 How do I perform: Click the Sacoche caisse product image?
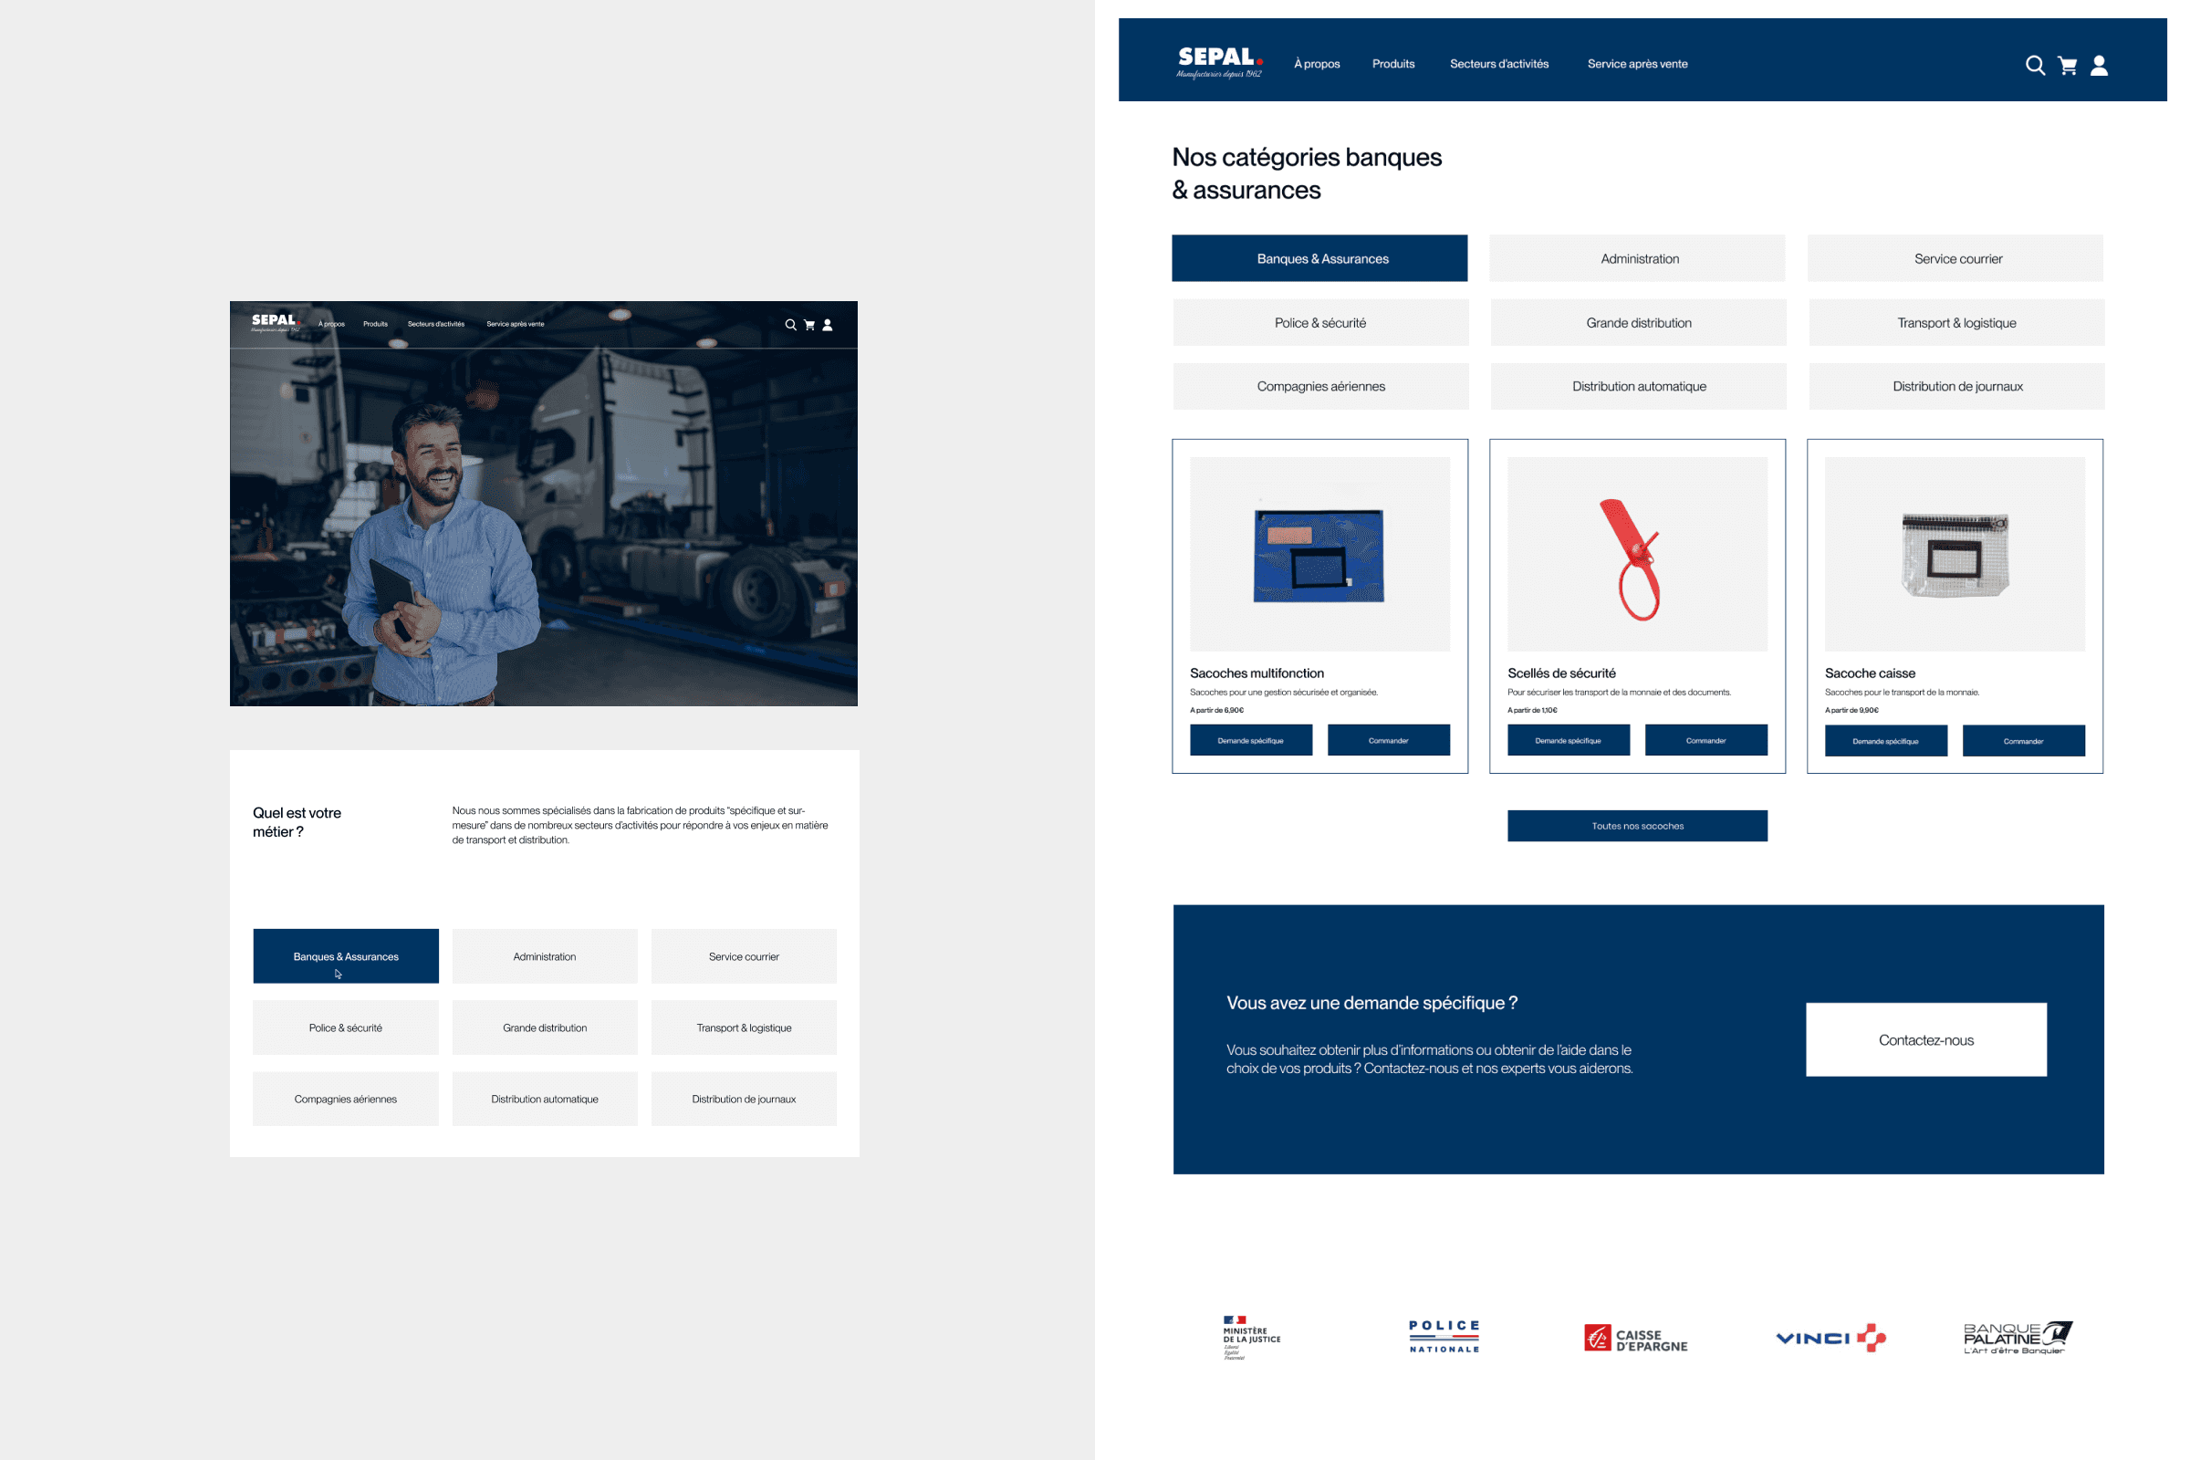[1955, 554]
